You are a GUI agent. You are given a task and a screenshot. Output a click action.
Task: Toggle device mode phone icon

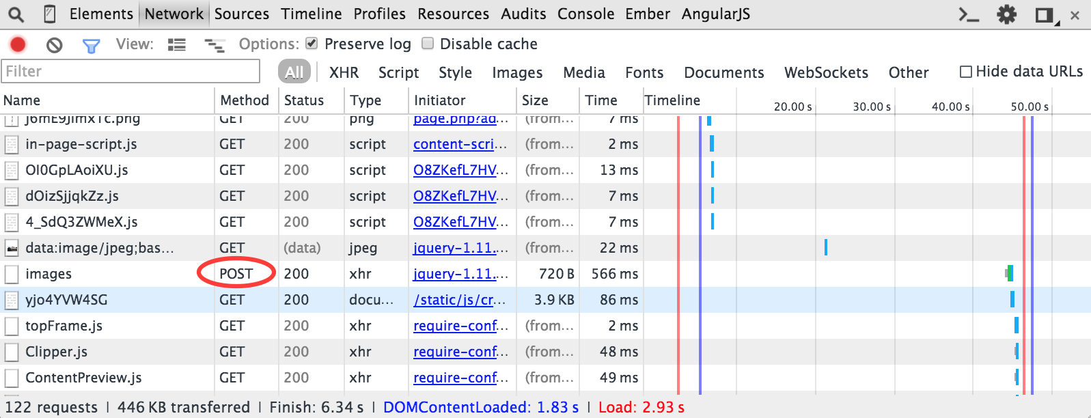[50, 14]
